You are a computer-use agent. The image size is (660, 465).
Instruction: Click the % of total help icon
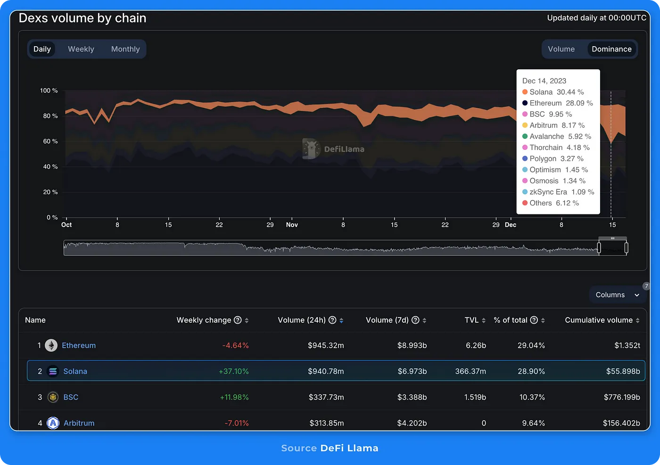point(534,320)
